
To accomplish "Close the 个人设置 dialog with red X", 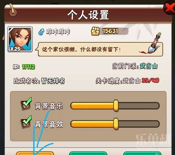I will click(x=170, y=8).
